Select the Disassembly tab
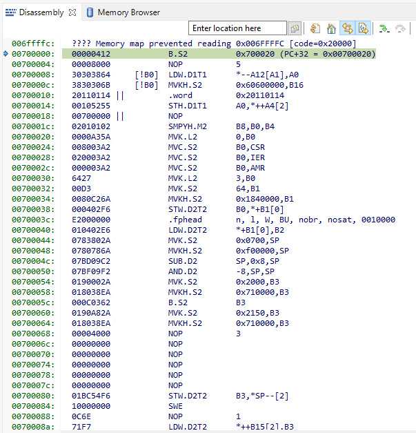Image resolution: width=416 pixels, height=433 pixels. coord(41,12)
